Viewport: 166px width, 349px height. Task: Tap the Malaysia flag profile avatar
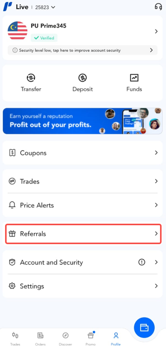point(17,31)
